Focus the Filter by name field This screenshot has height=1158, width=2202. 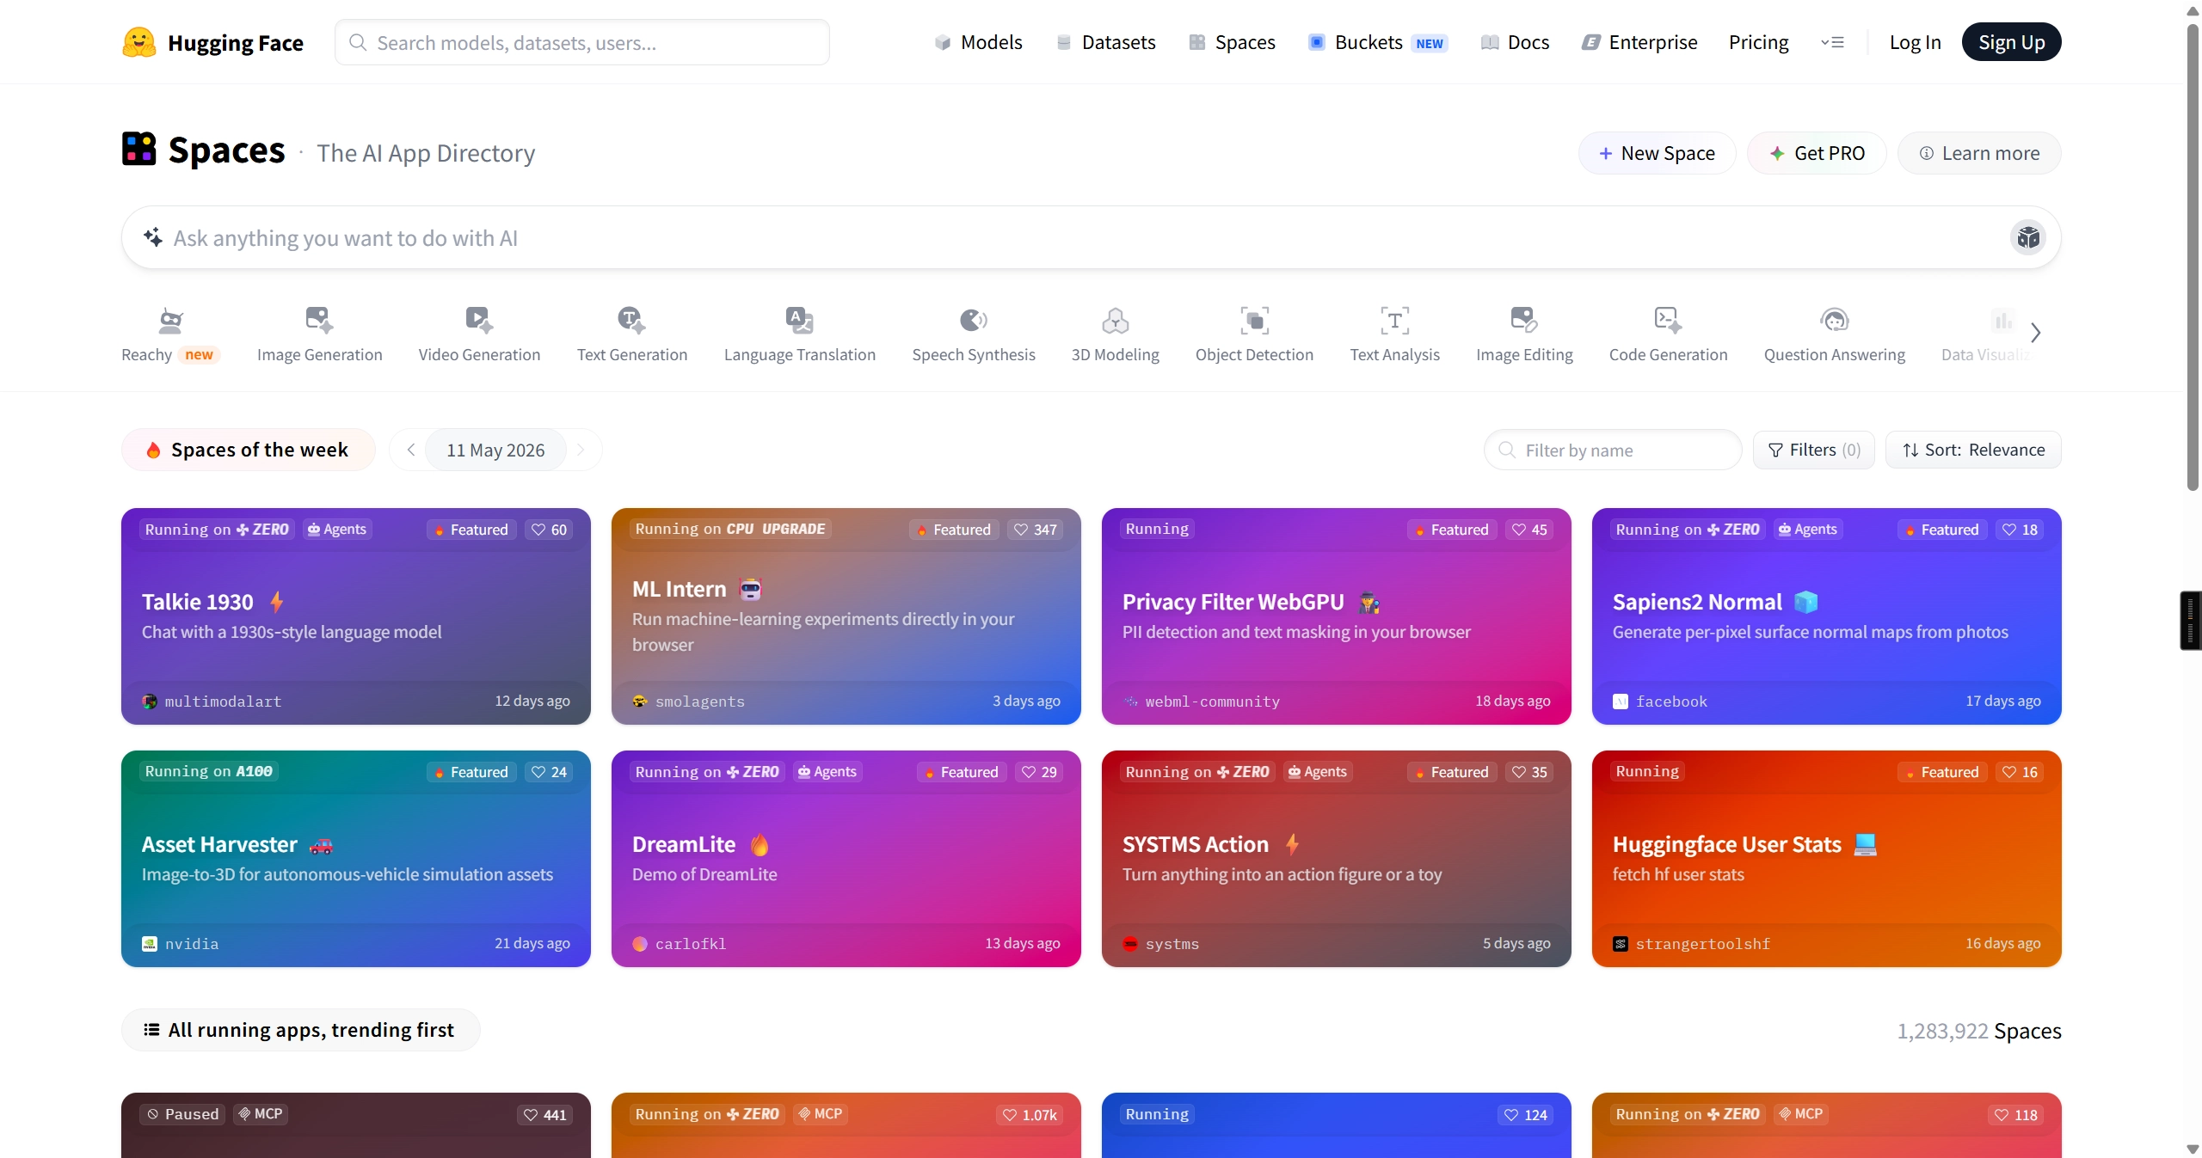tap(1613, 450)
